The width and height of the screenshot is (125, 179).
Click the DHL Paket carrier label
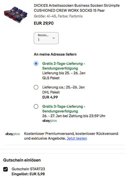pos(51,92)
